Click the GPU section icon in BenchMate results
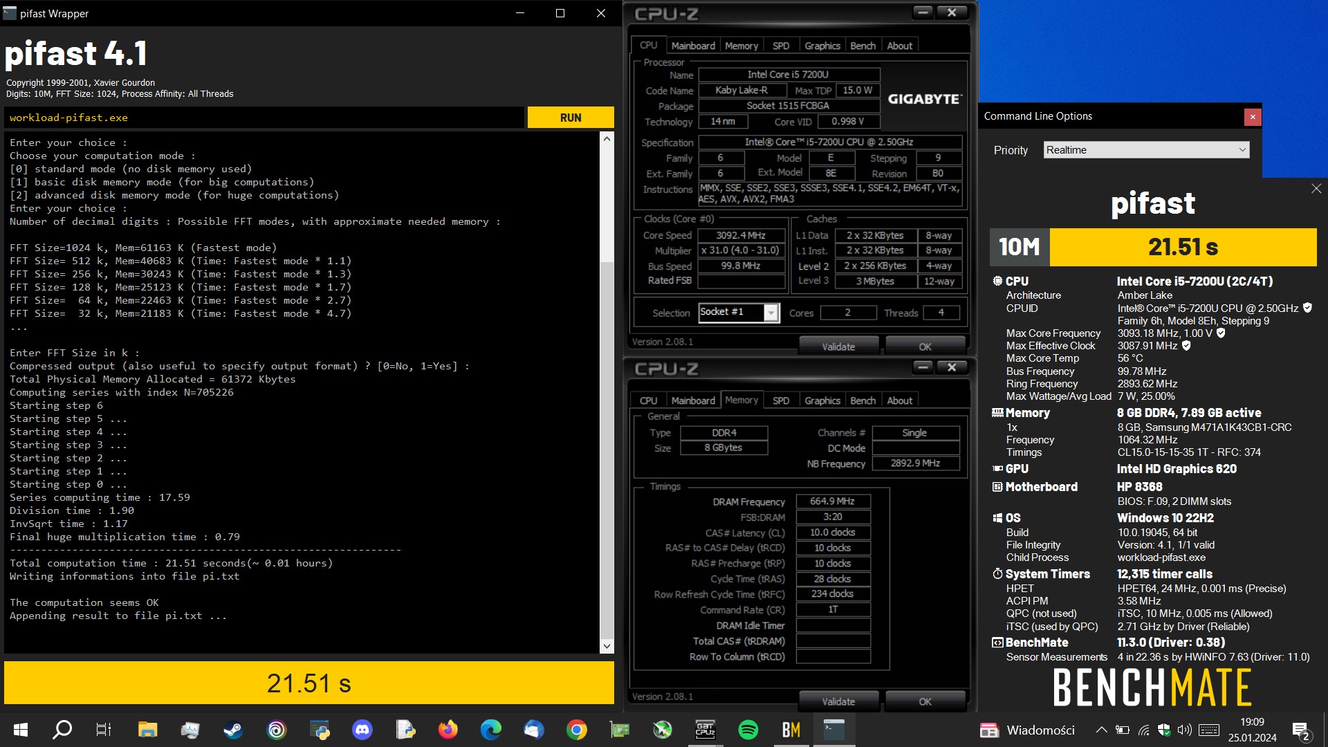The width and height of the screenshot is (1328, 747). click(x=997, y=469)
